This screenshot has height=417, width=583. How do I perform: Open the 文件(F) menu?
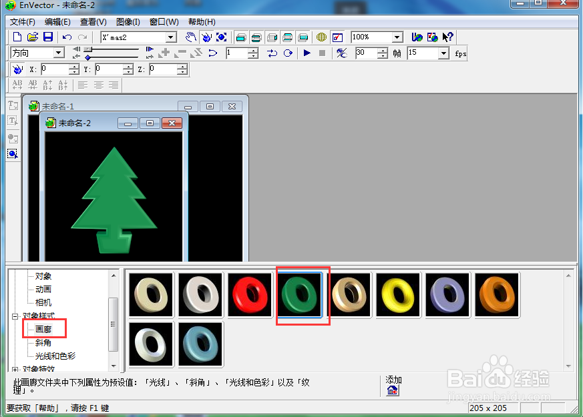22,22
